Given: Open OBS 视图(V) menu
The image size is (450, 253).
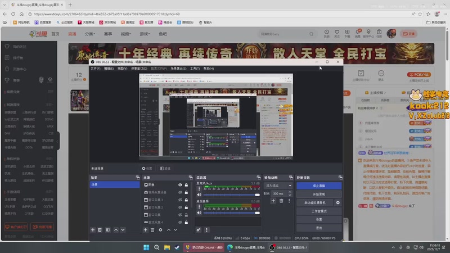Looking at the screenshot, I should click(x=122, y=69).
